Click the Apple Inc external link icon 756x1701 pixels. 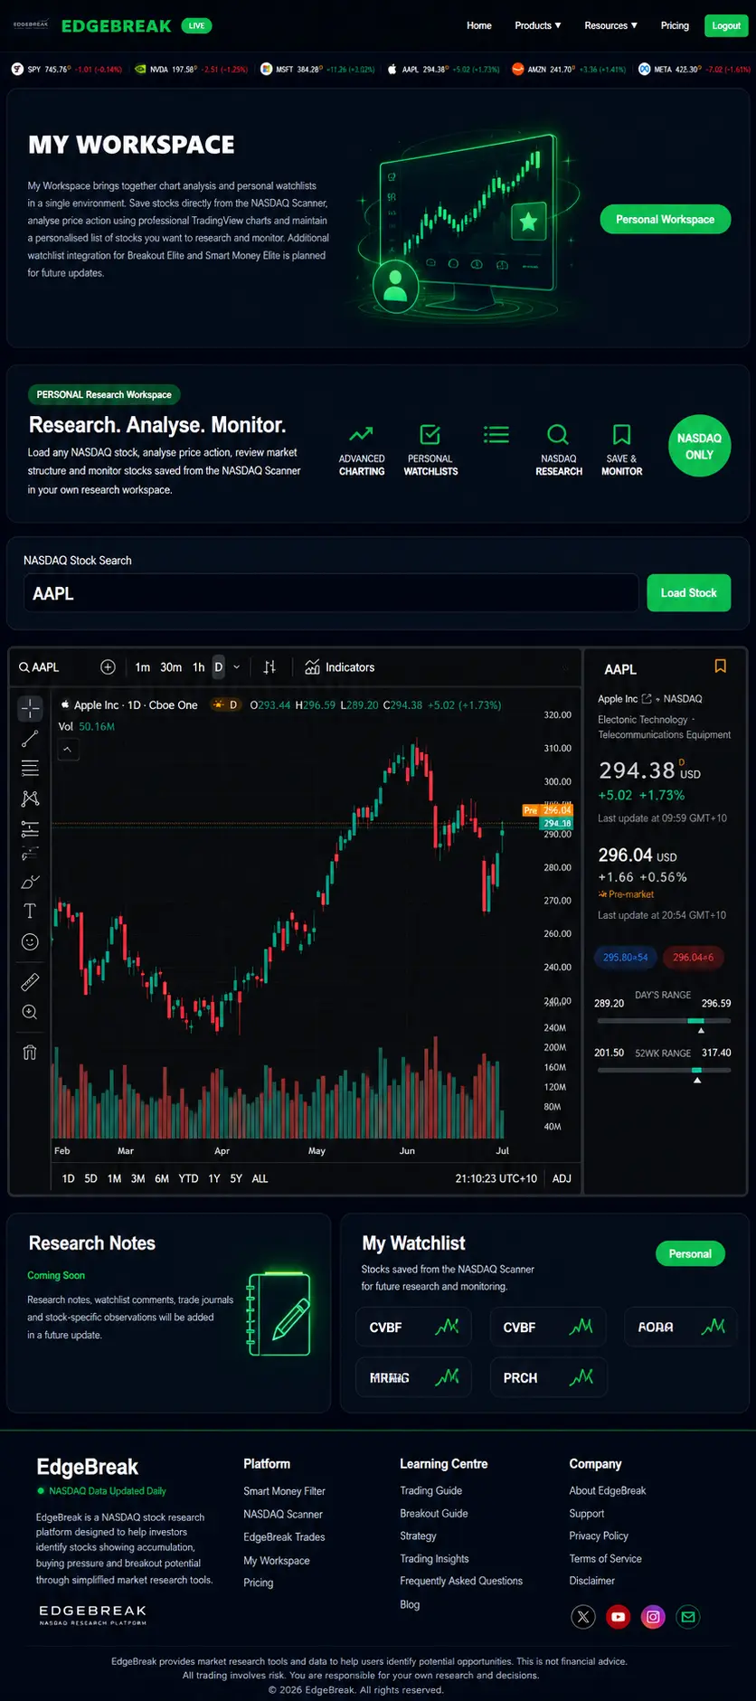pyautogui.click(x=647, y=699)
